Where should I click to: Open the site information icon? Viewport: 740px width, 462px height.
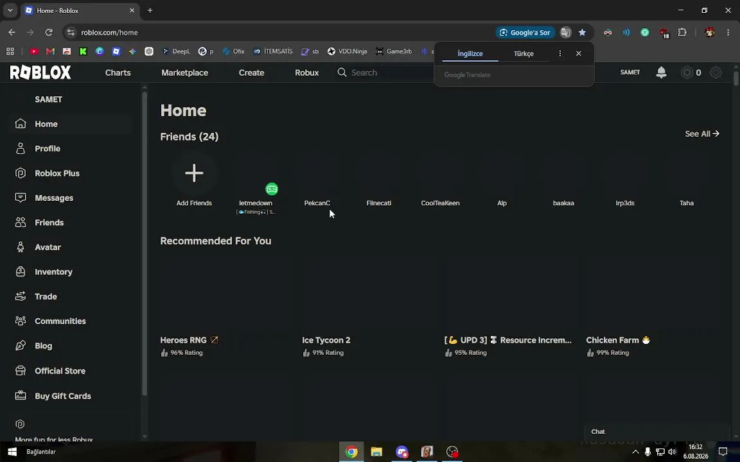(71, 33)
